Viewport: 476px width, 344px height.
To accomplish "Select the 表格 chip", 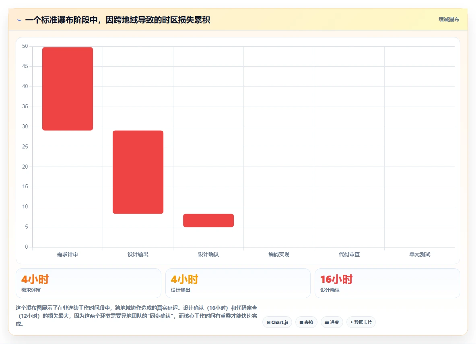I will [x=306, y=322].
